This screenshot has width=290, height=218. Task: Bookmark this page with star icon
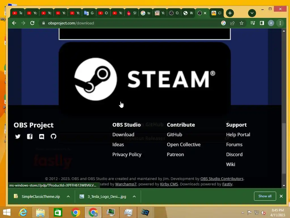[x=242, y=23]
